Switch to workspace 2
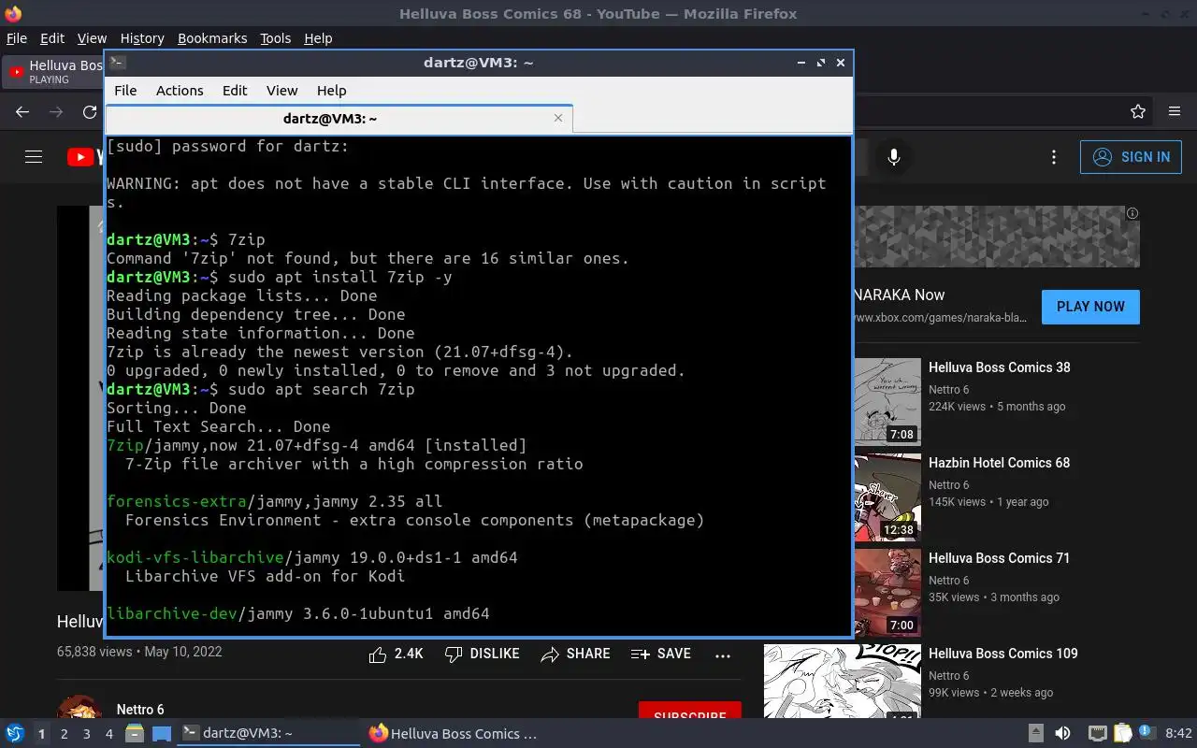Image resolution: width=1197 pixels, height=748 pixels. tap(65, 734)
